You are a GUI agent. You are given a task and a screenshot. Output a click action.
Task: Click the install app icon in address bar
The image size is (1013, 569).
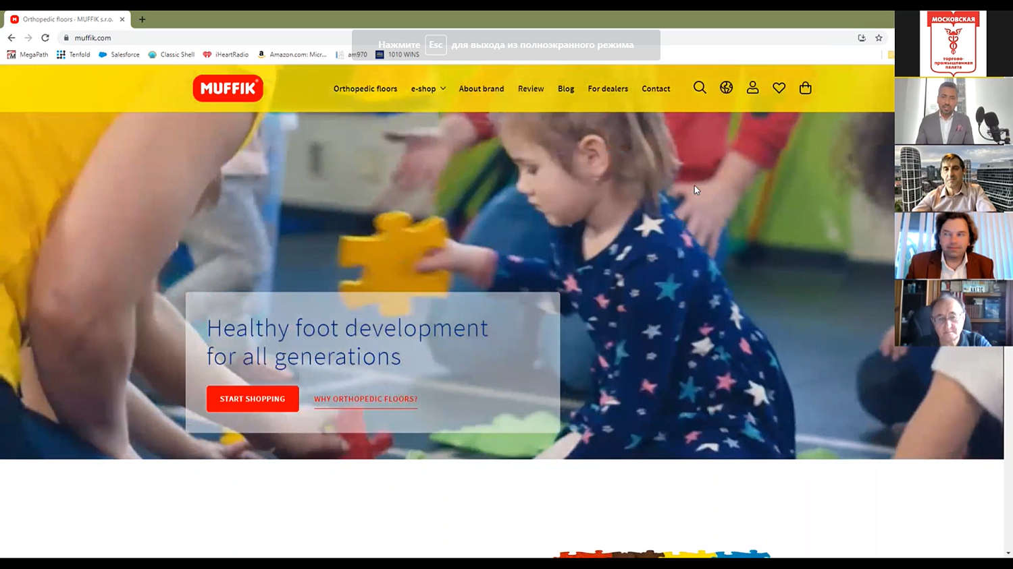coord(862,38)
